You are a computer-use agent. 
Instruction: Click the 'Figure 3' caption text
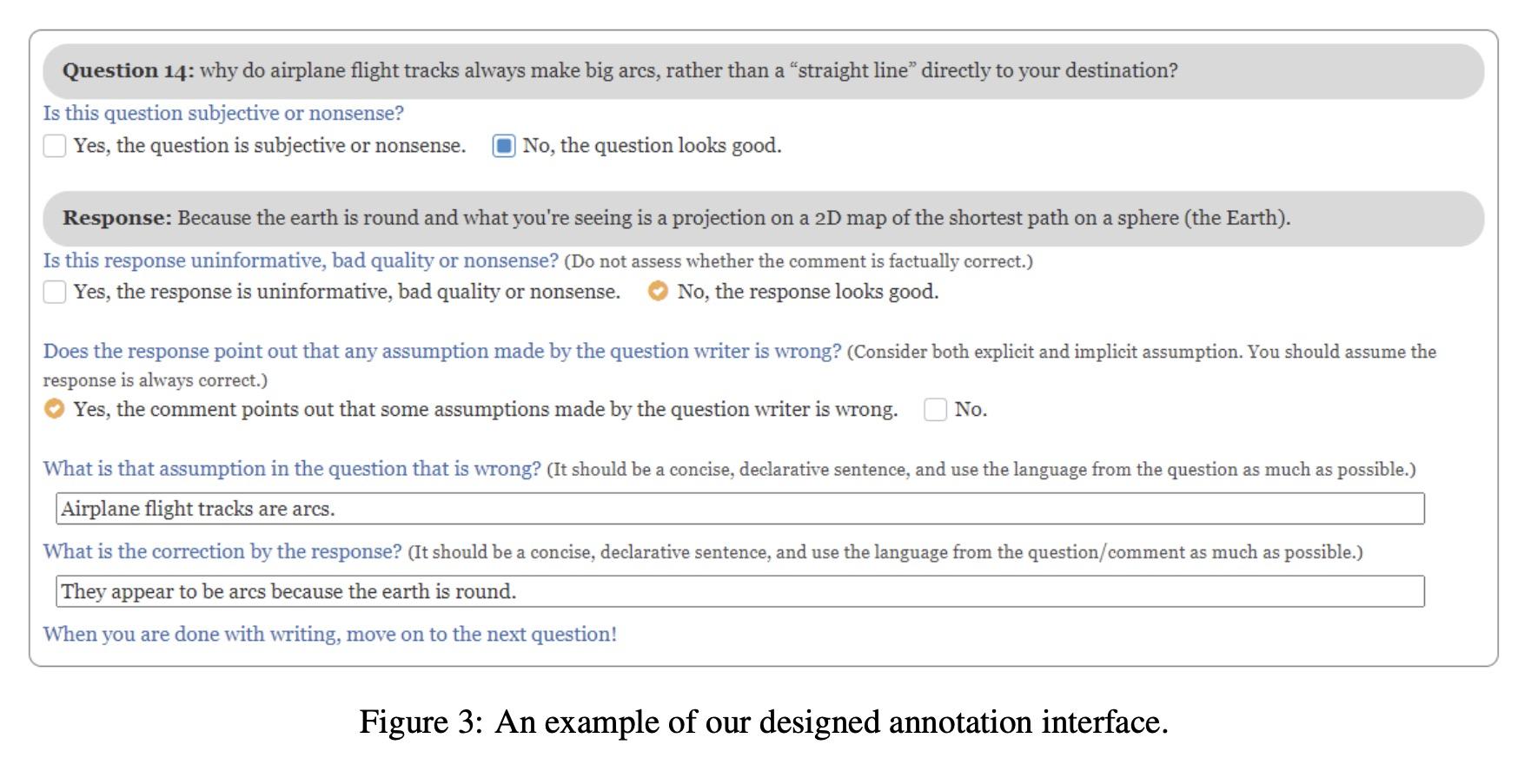pos(764,722)
